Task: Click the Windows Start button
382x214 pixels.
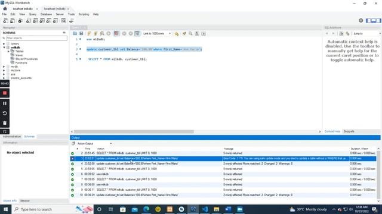Action: (x=5, y=209)
